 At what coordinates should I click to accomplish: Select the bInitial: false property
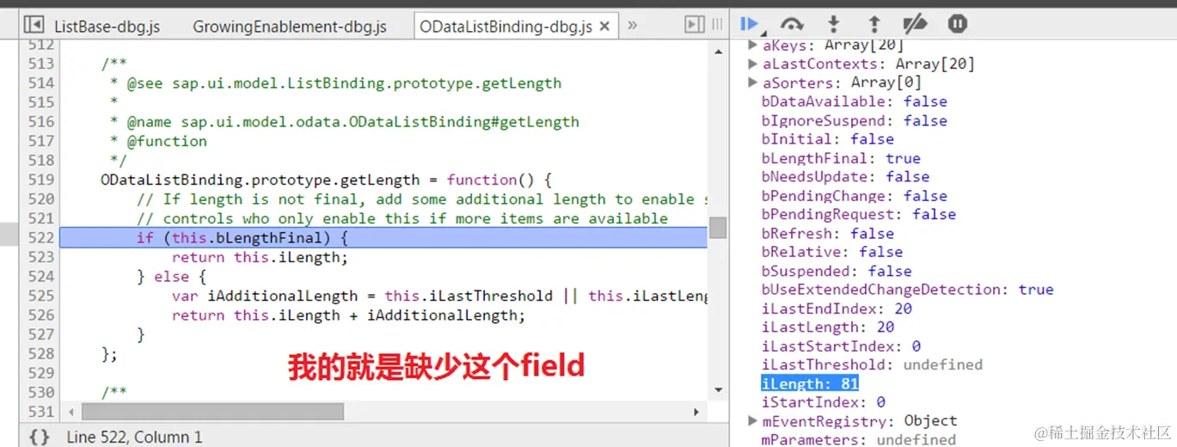point(827,139)
